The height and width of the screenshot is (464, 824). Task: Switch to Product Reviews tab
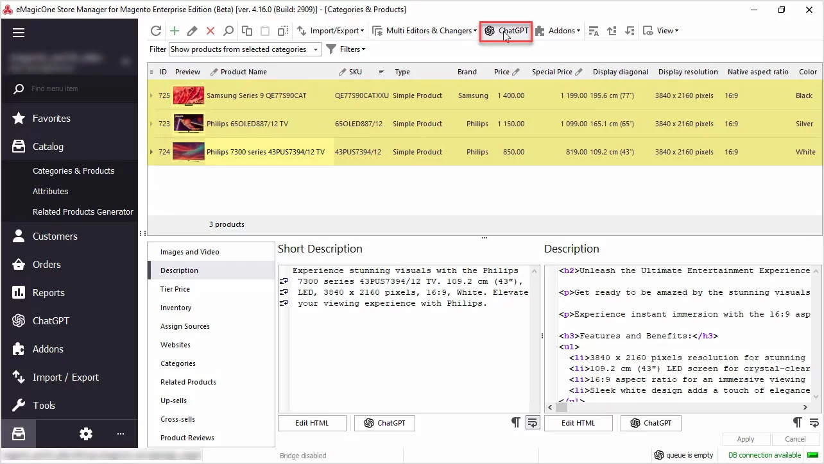point(211,438)
